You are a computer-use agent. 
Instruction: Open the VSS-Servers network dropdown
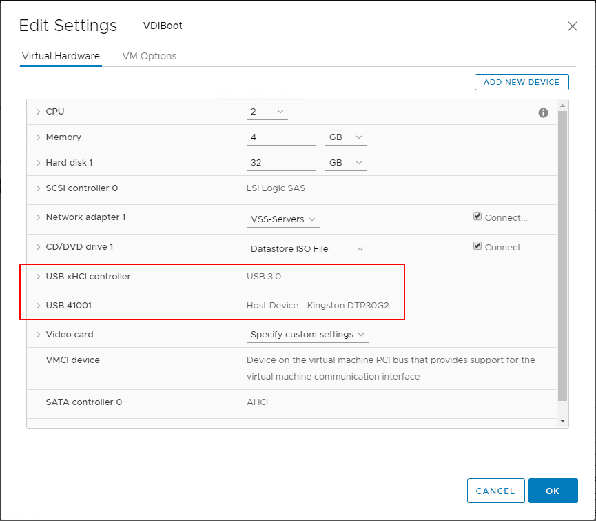click(282, 217)
